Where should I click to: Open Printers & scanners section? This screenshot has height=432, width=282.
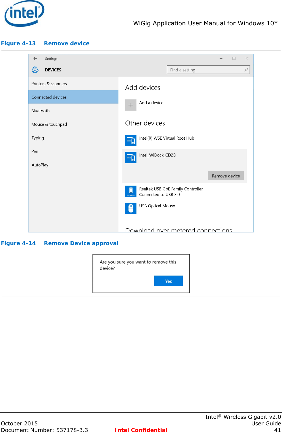pyautogui.click(x=73, y=84)
